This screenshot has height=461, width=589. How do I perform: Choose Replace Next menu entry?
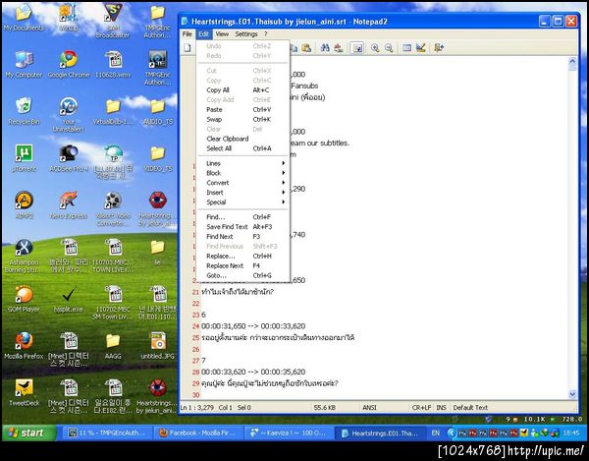(x=243, y=265)
